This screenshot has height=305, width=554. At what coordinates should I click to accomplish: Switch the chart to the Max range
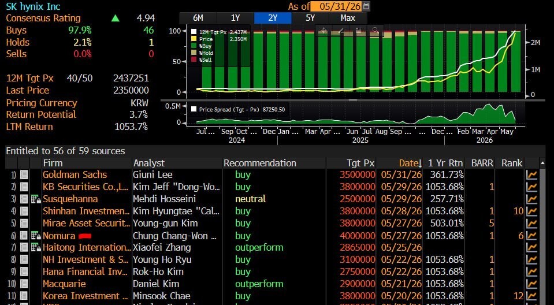click(x=348, y=18)
